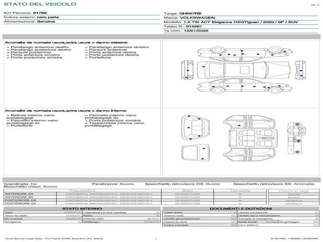Click "Specchietto retrovisore DX: Buono"

pyautogui.click(x=182, y=184)
